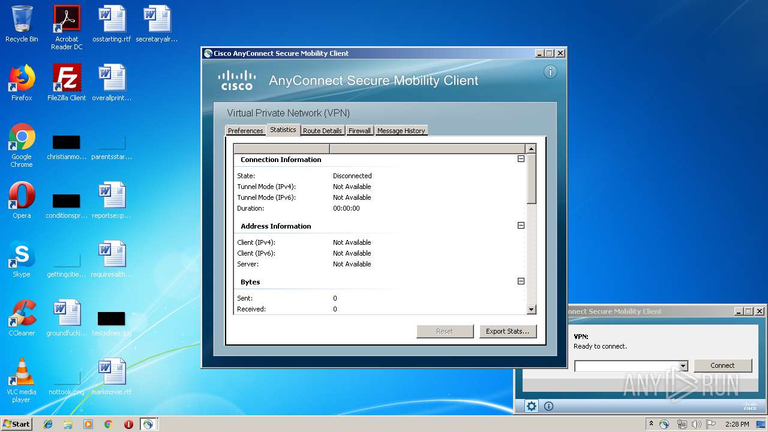Click the Connect button
This screenshot has height=432, width=768.
point(722,365)
